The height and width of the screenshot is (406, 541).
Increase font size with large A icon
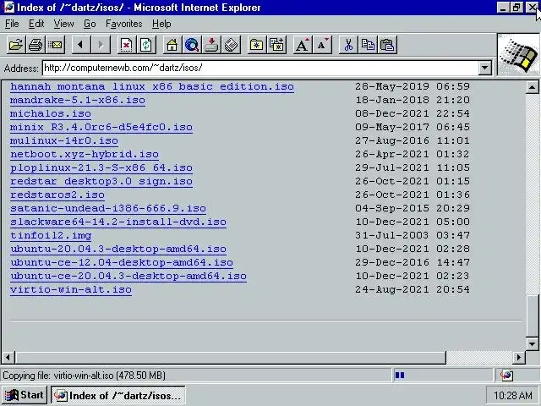[x=303, y=45]
